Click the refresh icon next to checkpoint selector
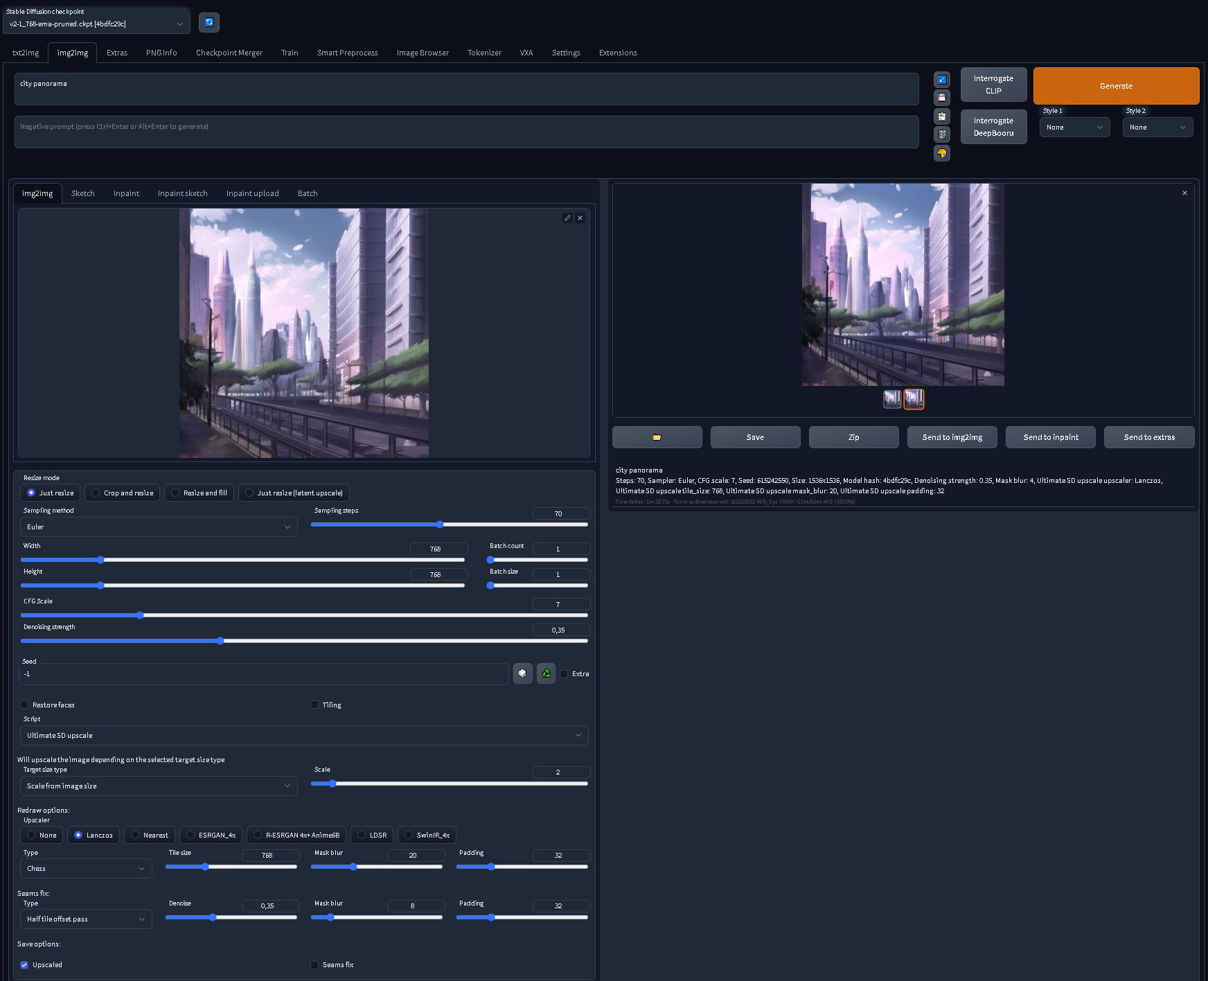 click(208, 21)
